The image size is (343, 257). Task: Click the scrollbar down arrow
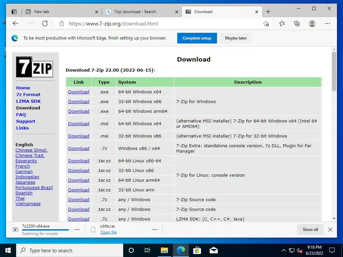[x=334, y=218]
